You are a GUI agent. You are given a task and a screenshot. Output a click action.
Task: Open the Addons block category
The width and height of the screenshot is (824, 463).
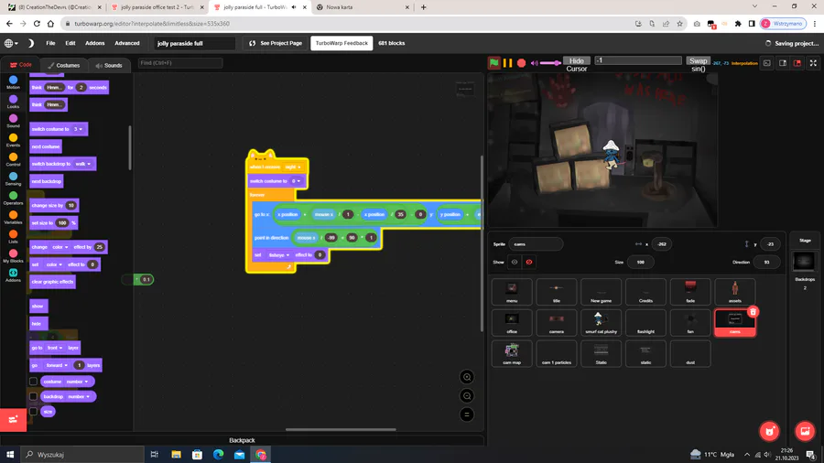tap(13, 275)
